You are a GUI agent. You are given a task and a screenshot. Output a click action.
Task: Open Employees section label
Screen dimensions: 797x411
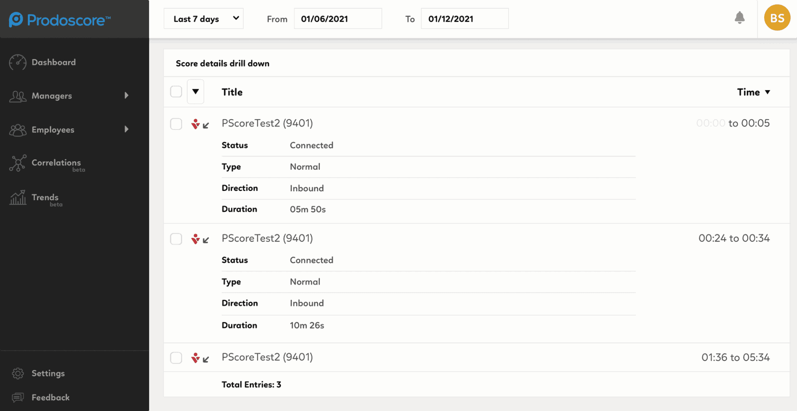pos(53,130)
